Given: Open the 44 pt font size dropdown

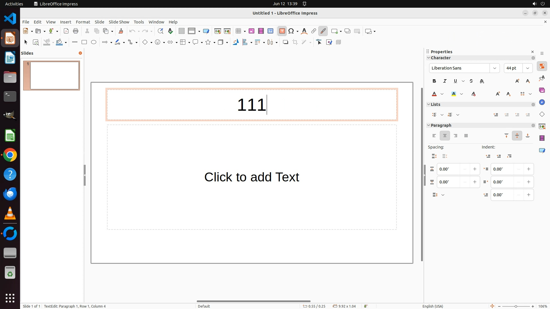Looking at the screenshot, I should click(527, 68).
